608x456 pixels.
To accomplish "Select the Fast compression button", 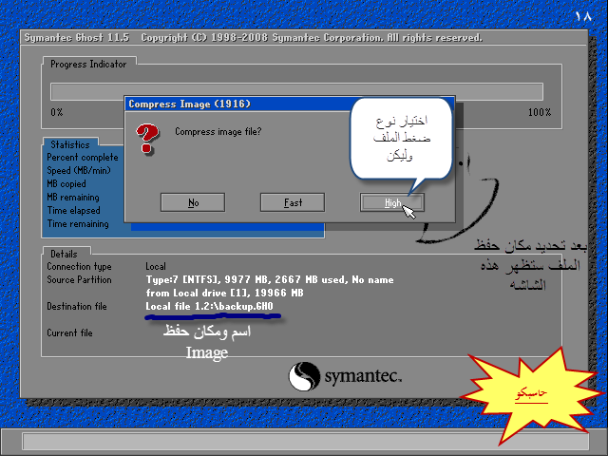I will (x=293, y=202).
